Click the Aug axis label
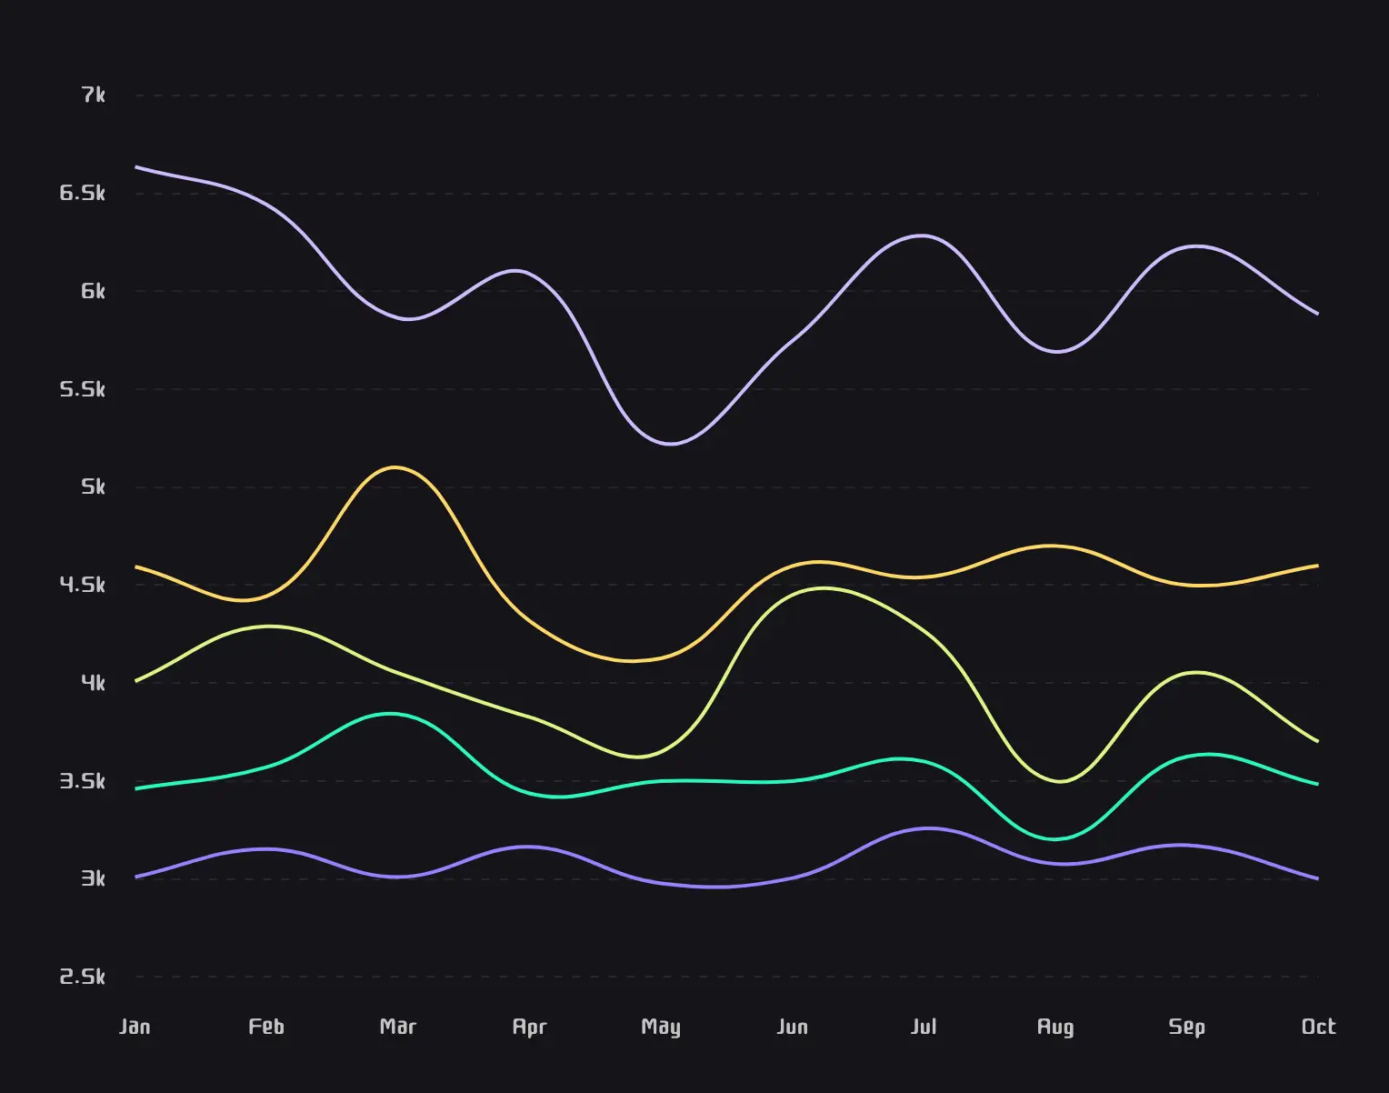 [1055, 1026]
